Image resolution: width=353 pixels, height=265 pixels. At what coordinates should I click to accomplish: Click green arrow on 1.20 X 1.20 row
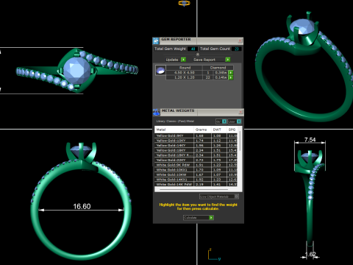point(230,77)
